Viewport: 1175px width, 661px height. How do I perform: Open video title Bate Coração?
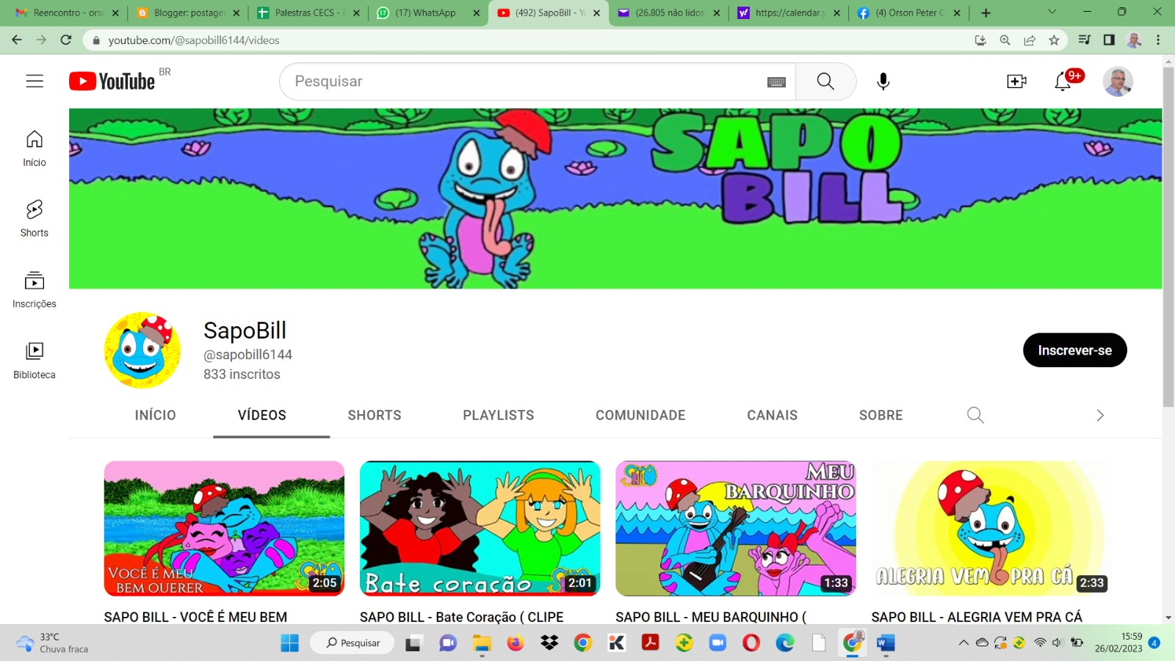pos(461,617)
